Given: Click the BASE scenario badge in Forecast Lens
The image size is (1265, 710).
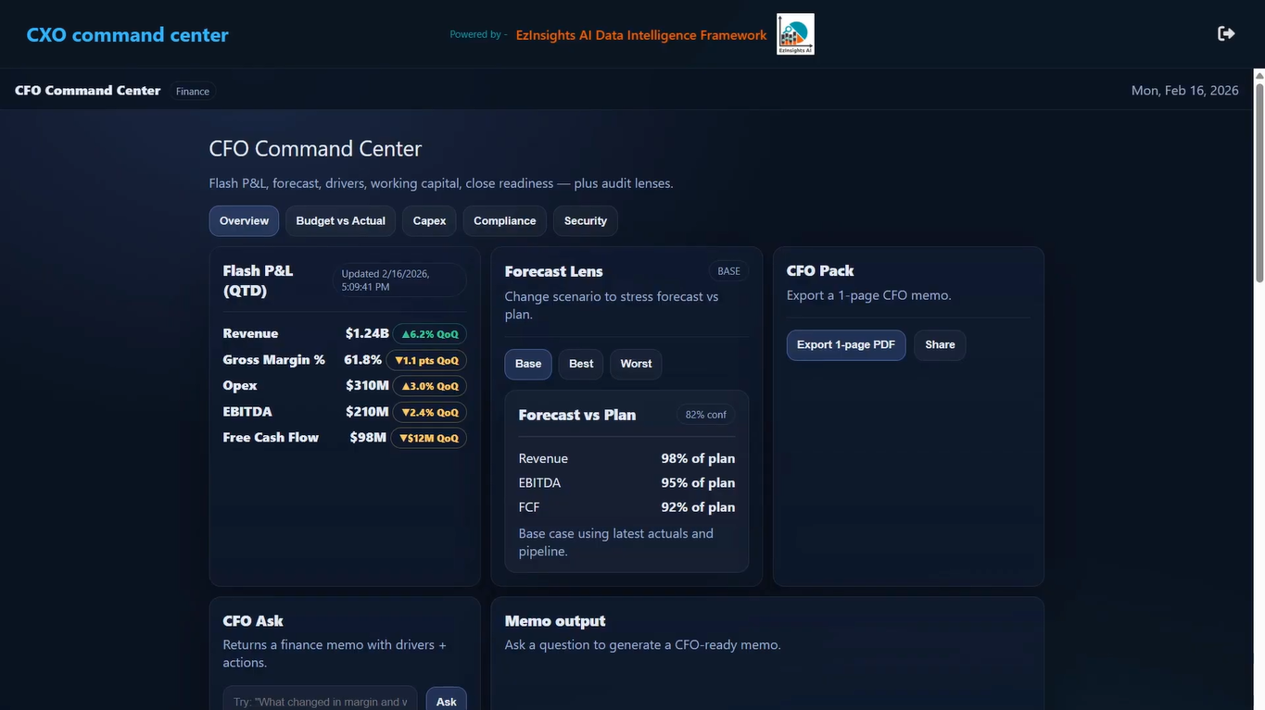Looking at the screenshot, I should [x=729, y=271].
